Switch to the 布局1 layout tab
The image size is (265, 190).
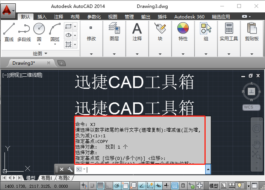[x=47, y=178]
